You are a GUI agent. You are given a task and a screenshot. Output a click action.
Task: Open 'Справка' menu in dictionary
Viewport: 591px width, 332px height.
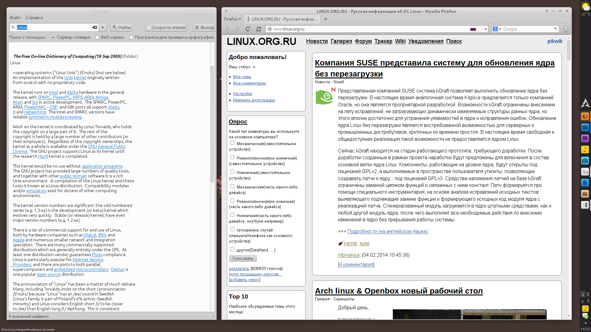[34, 18]
